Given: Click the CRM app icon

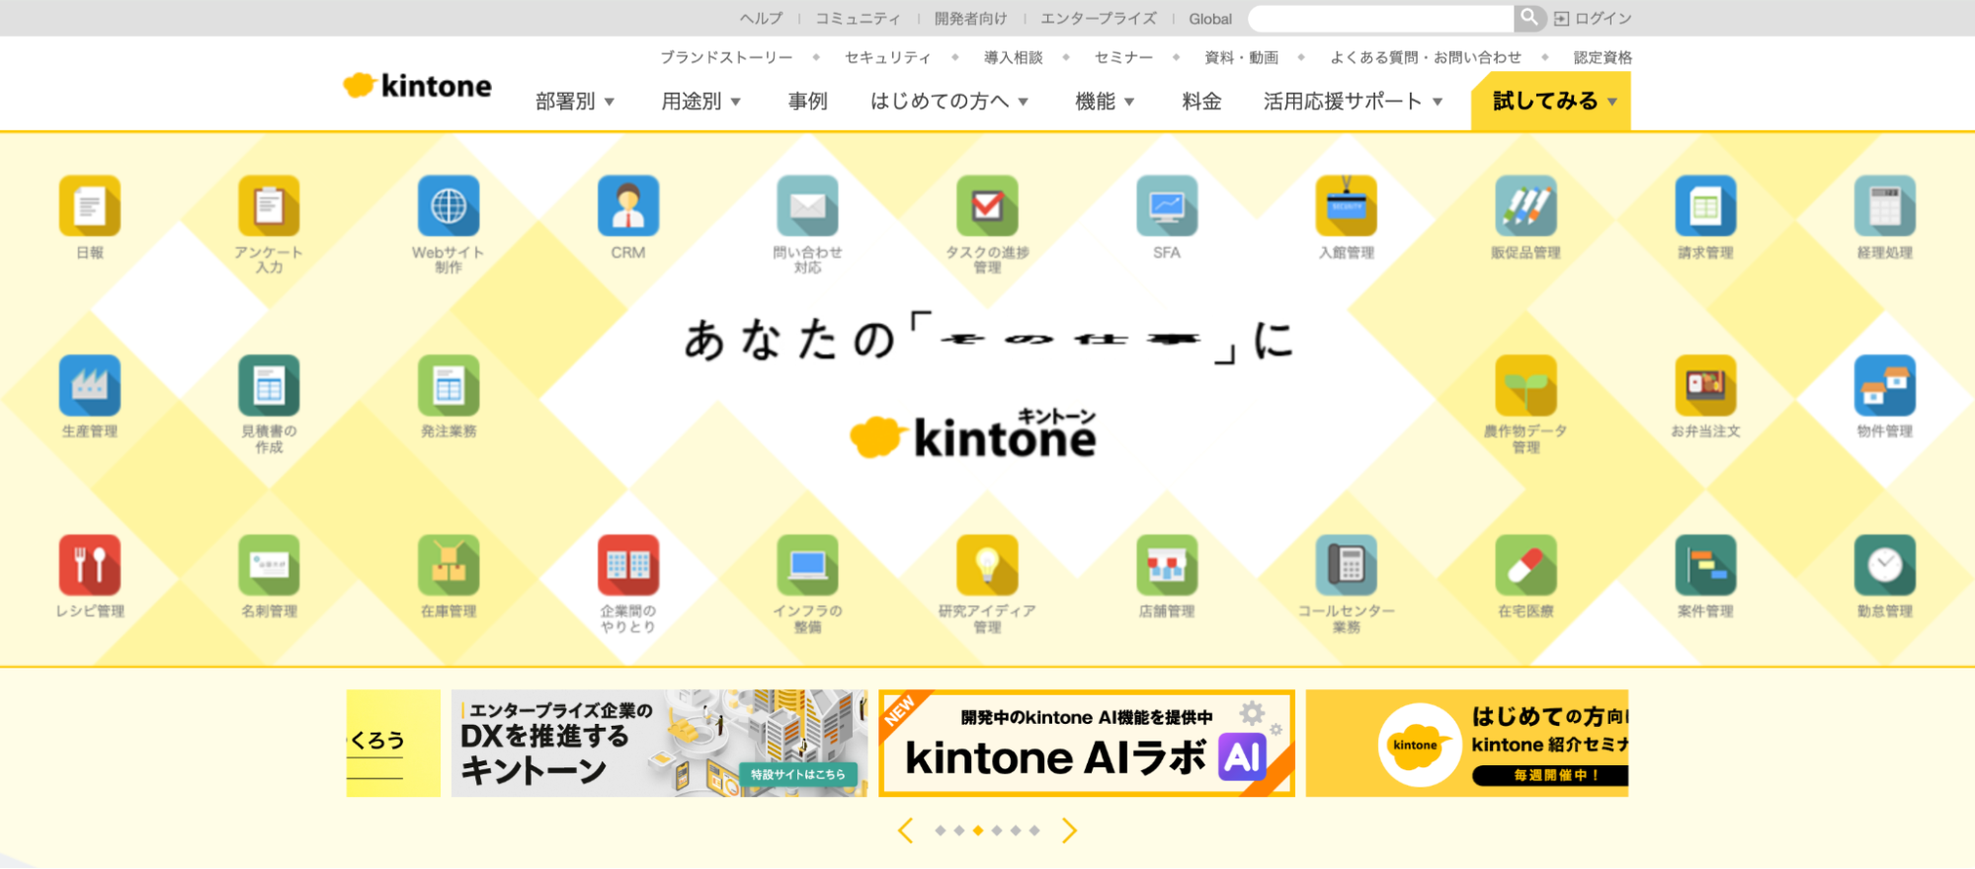Looking at the screenshot, I should click(x=627, y=206).
